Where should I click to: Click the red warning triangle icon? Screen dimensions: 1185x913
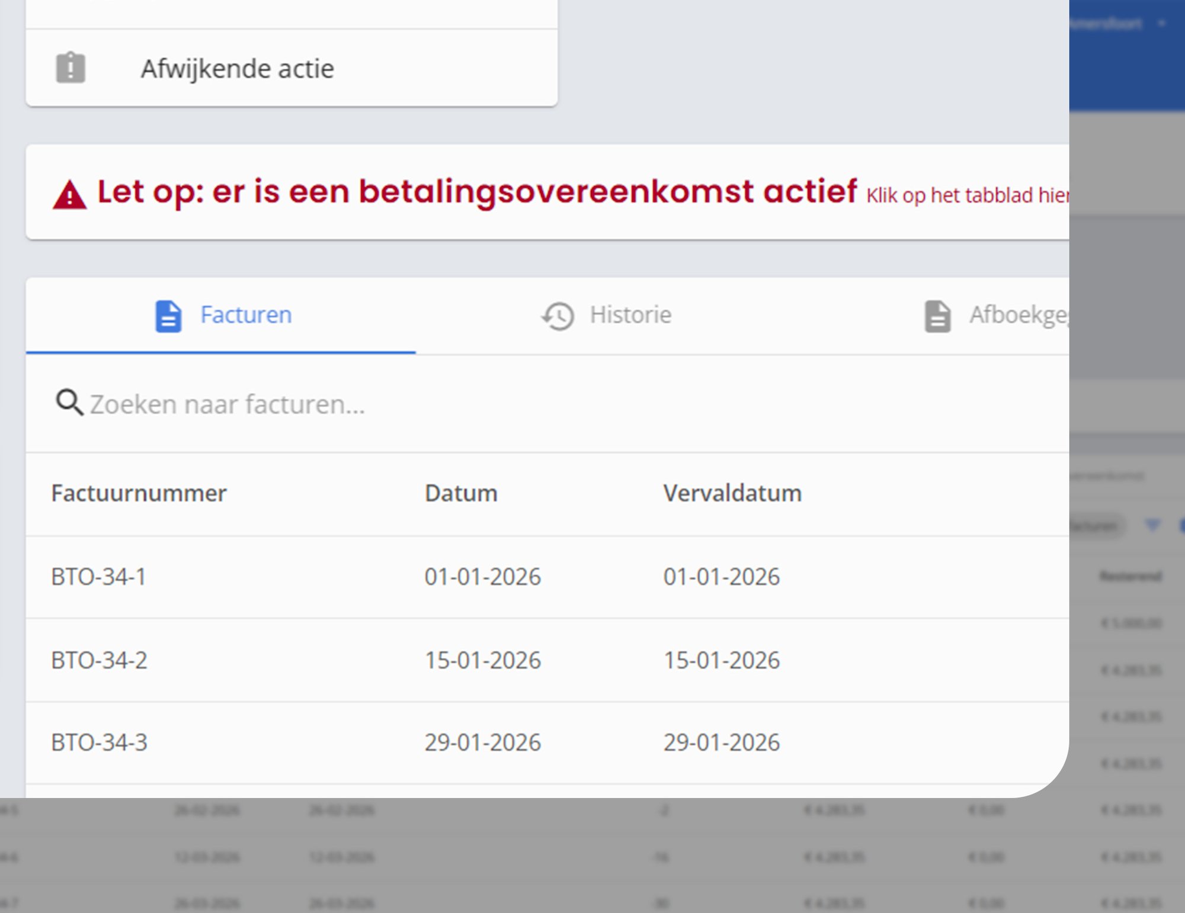point(69,195)
